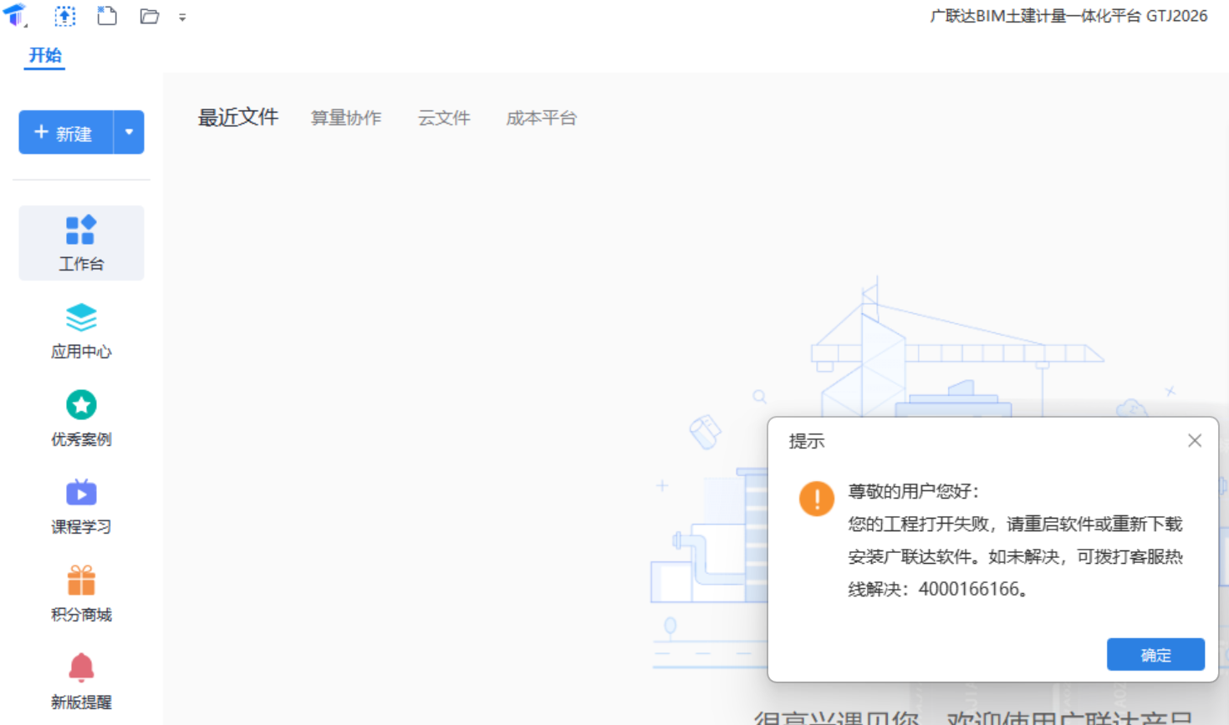Click the 尊敬的用户您好 greeting text
1229x725 pixels.
[913, 491]
